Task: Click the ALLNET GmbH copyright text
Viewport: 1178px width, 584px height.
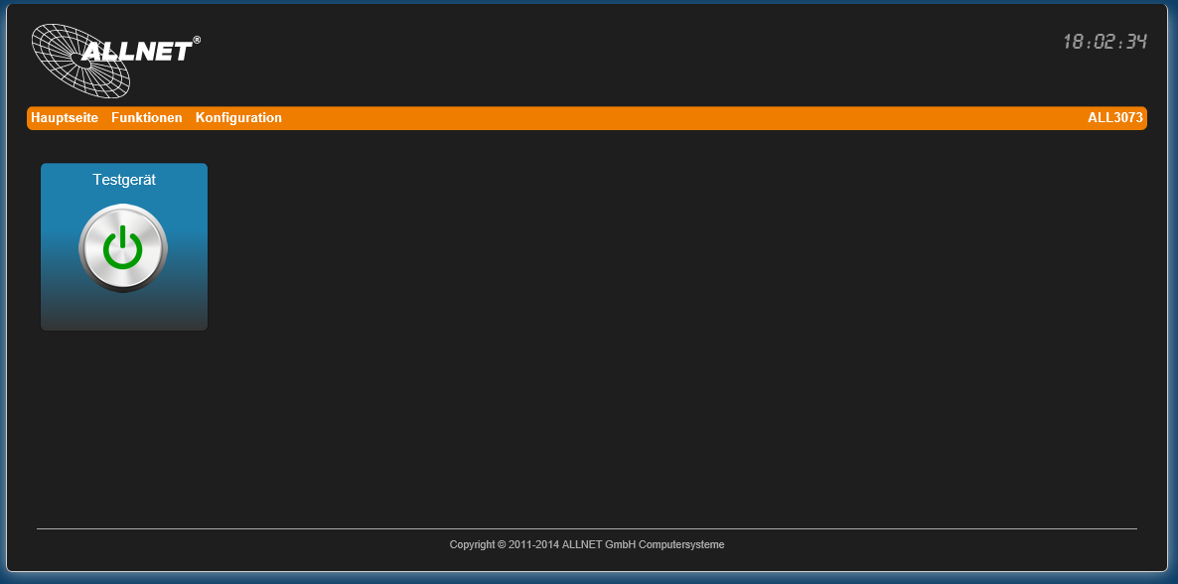Action: [587, 544]
